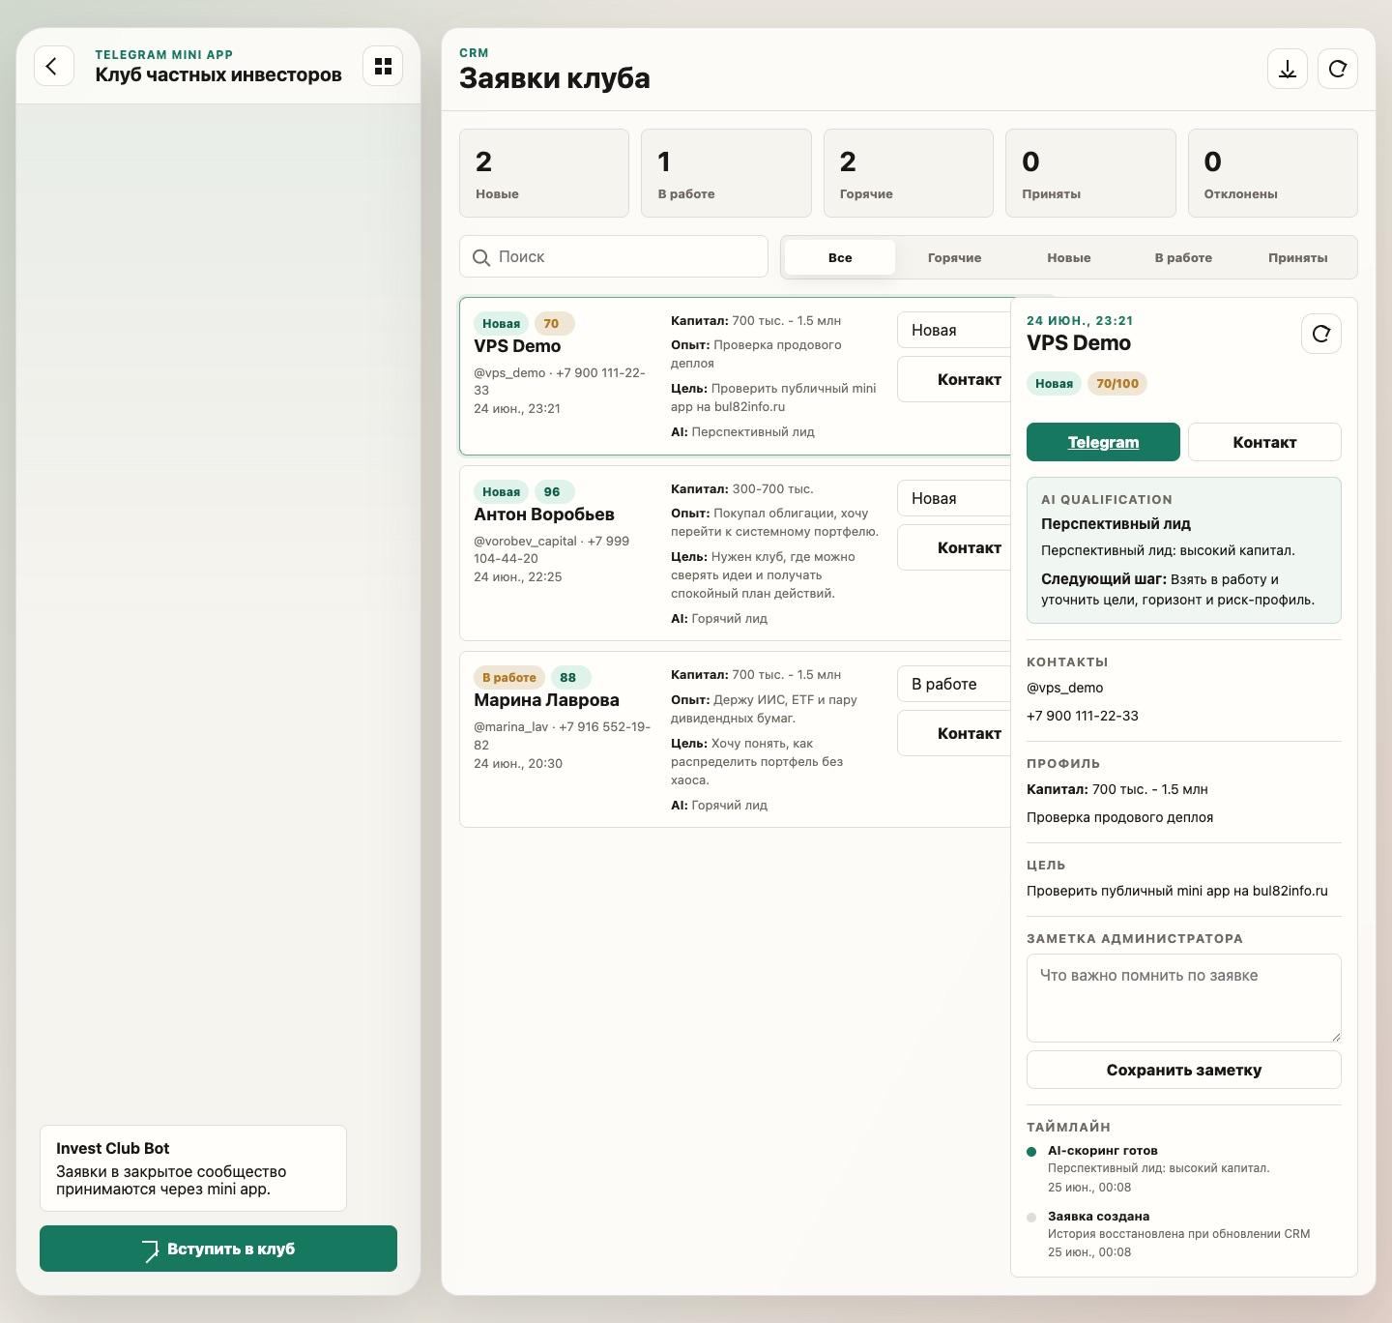Open Telegram link in detail panel

tap(1103, 442)
